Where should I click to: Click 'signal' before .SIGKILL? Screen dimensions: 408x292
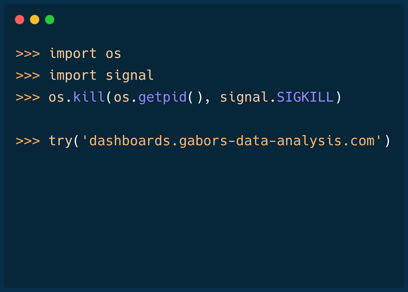[x=244, y=97]
